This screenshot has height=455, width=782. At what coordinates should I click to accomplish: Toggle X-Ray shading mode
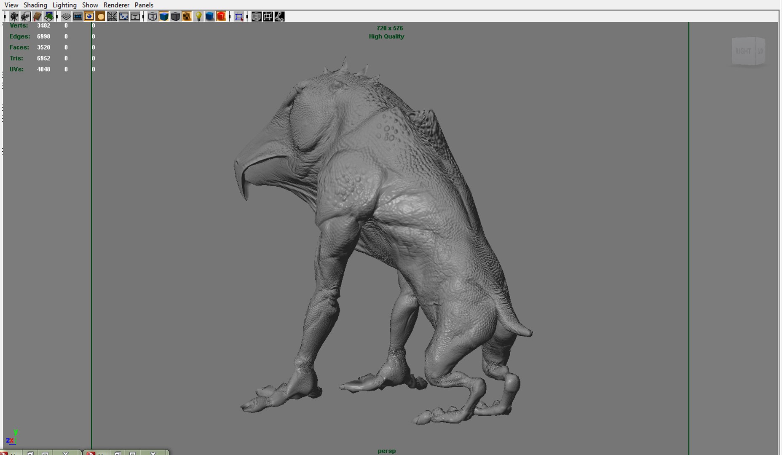coord(256,16)
